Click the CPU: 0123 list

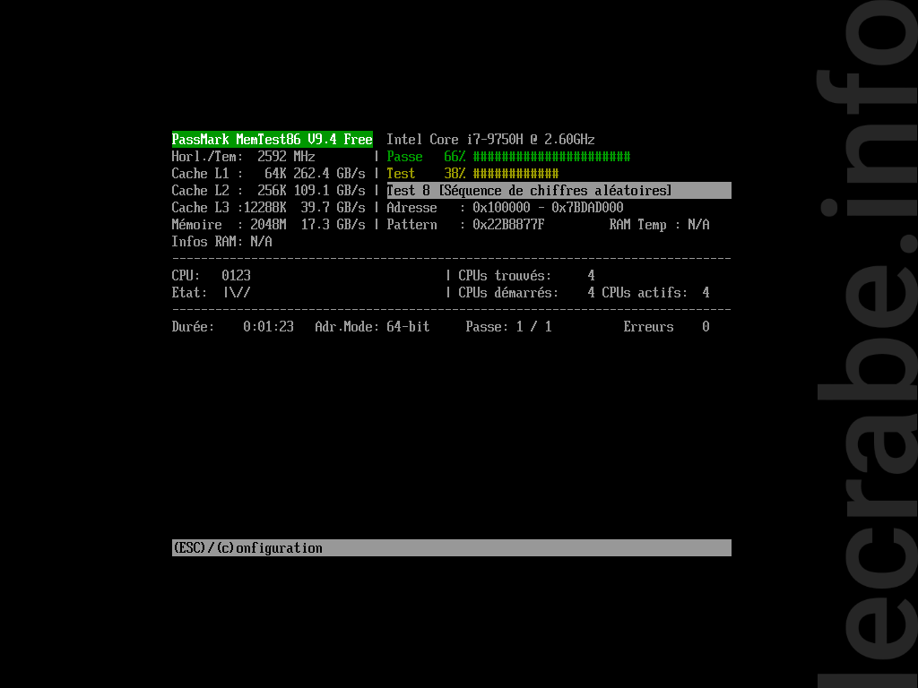click(212, 275)
